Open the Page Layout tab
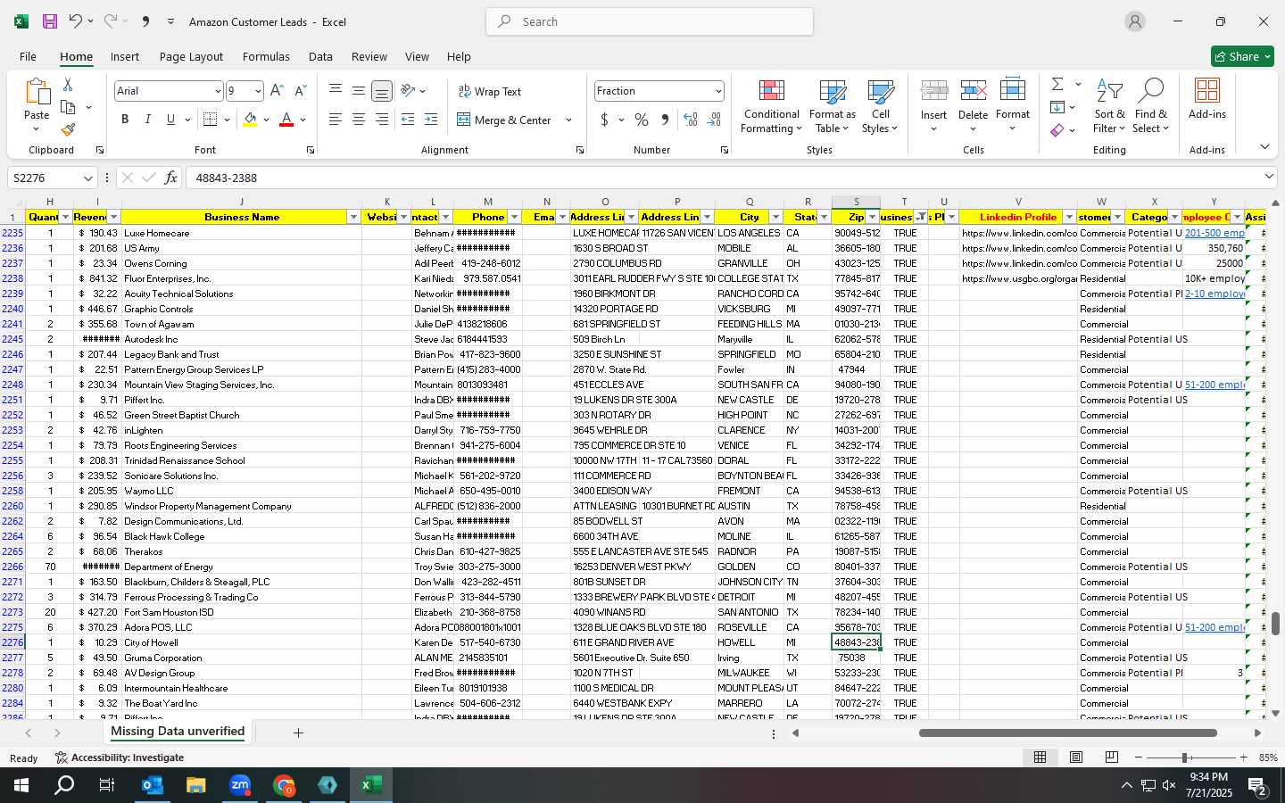Viewport: 1285px width, 803px height. click(x=191, y=56)
